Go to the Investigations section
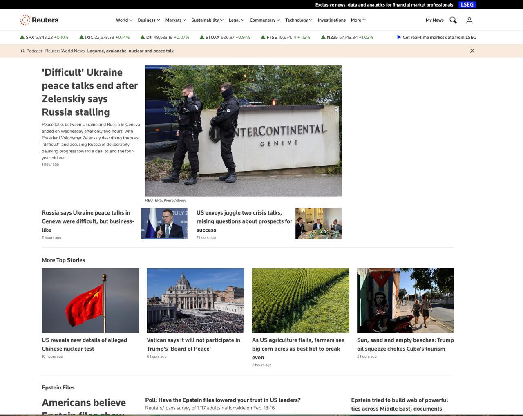The width and height of the screenshot is (523, 416). click(331, 20)
